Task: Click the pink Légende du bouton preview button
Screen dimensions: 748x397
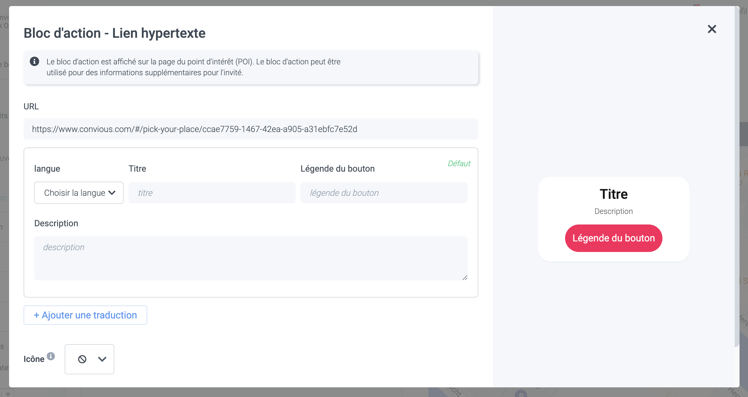Action: (613, 238)
